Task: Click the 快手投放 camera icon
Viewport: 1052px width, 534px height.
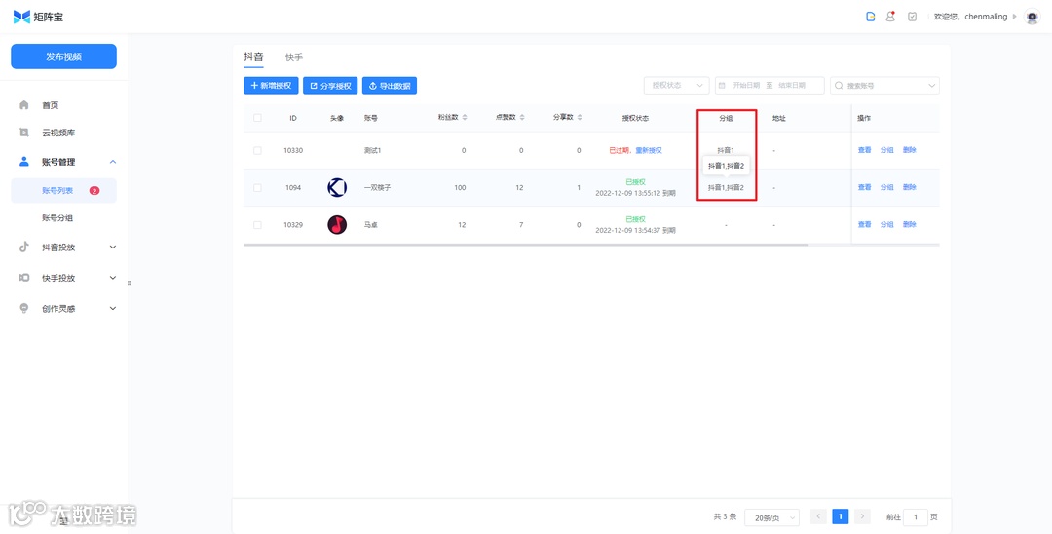Action: [24, 277]
